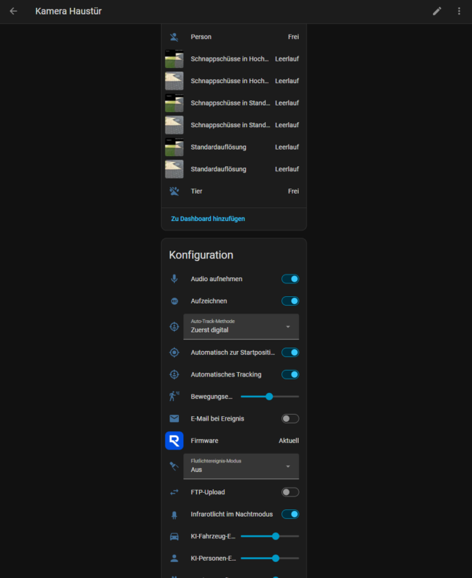Screen dimensions: 472x578
Task: Click the Person sensor icon
Action: pos(174,37)
